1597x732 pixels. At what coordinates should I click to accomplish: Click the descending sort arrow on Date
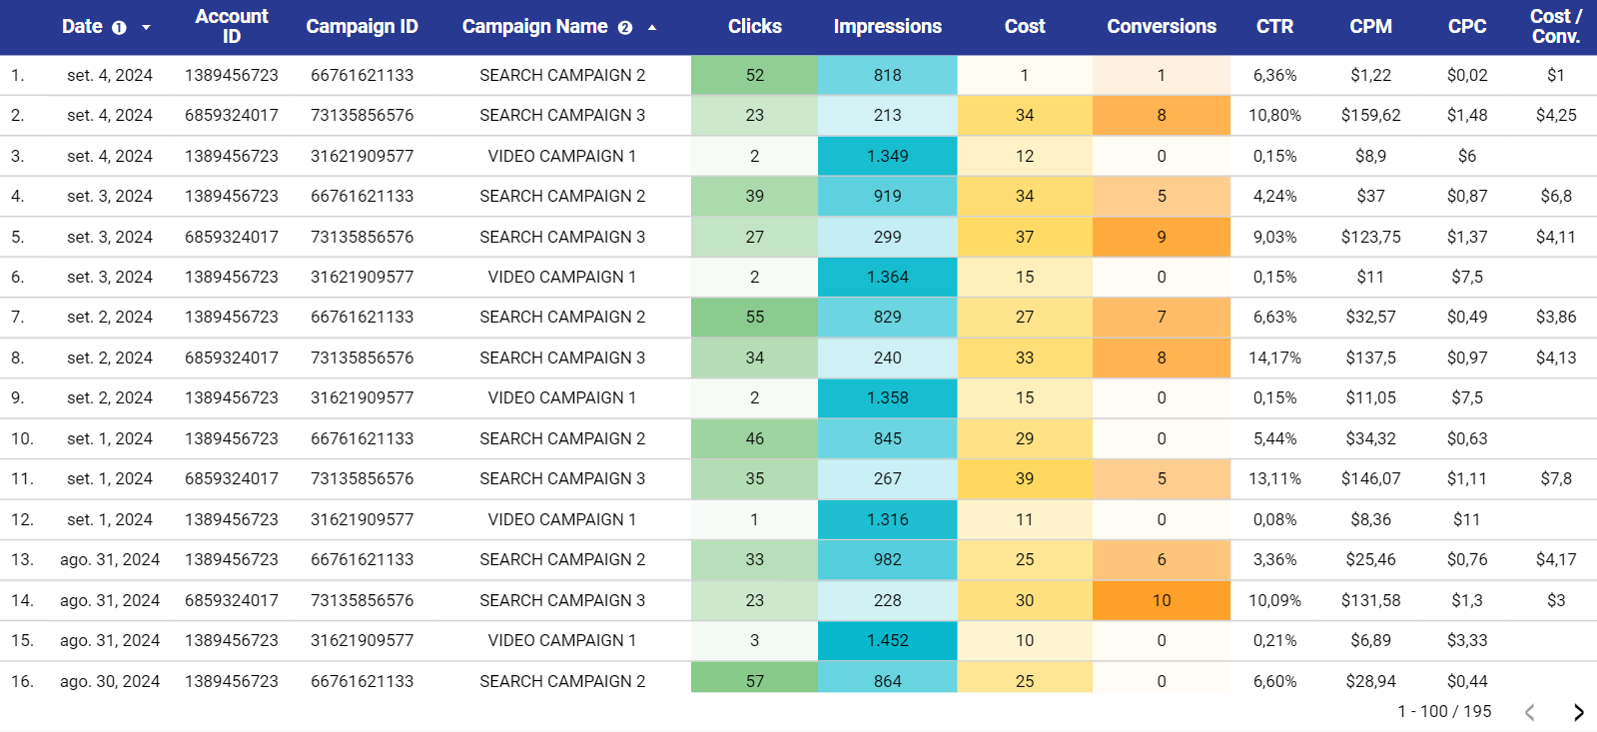point(145,27)
